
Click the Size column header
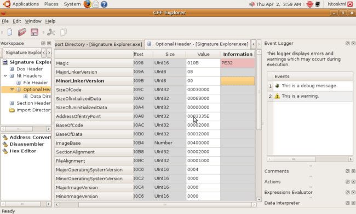(170, 54)
